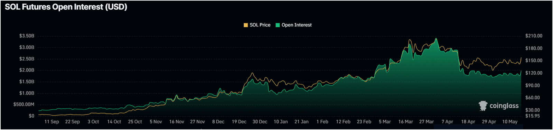Pick the 5 Nov date label
The width and height of the screenshot is (553, 130).
[x=156, y=122]
